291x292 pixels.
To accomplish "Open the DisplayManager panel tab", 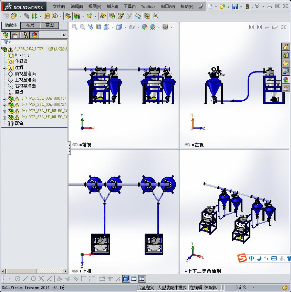I will point(34,35).
